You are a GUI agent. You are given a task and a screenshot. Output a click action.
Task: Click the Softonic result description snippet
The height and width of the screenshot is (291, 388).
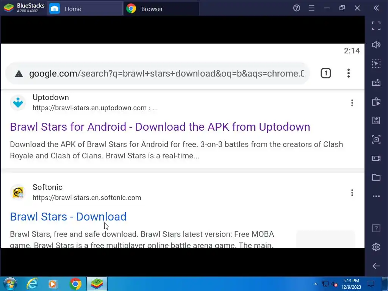click(x=142, y=240)
